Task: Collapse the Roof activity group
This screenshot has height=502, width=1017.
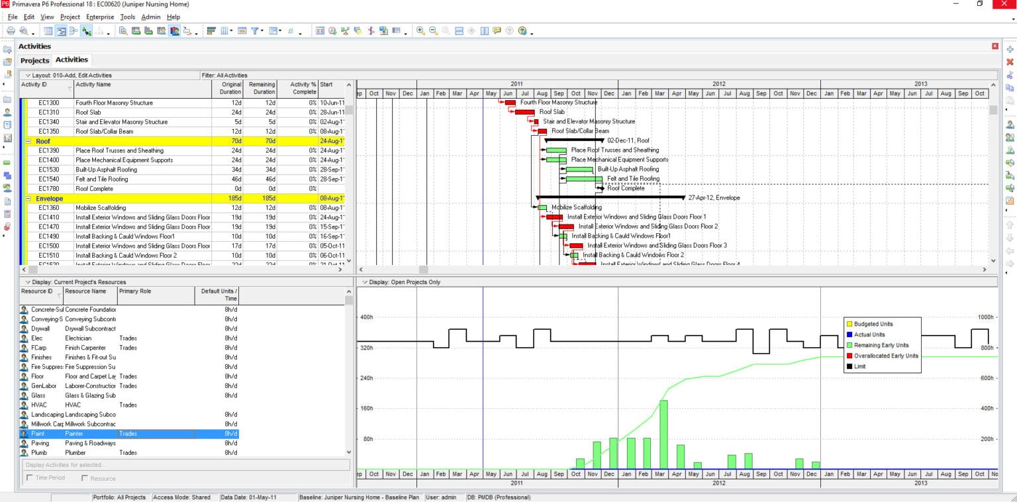Action: click(28, 141)
